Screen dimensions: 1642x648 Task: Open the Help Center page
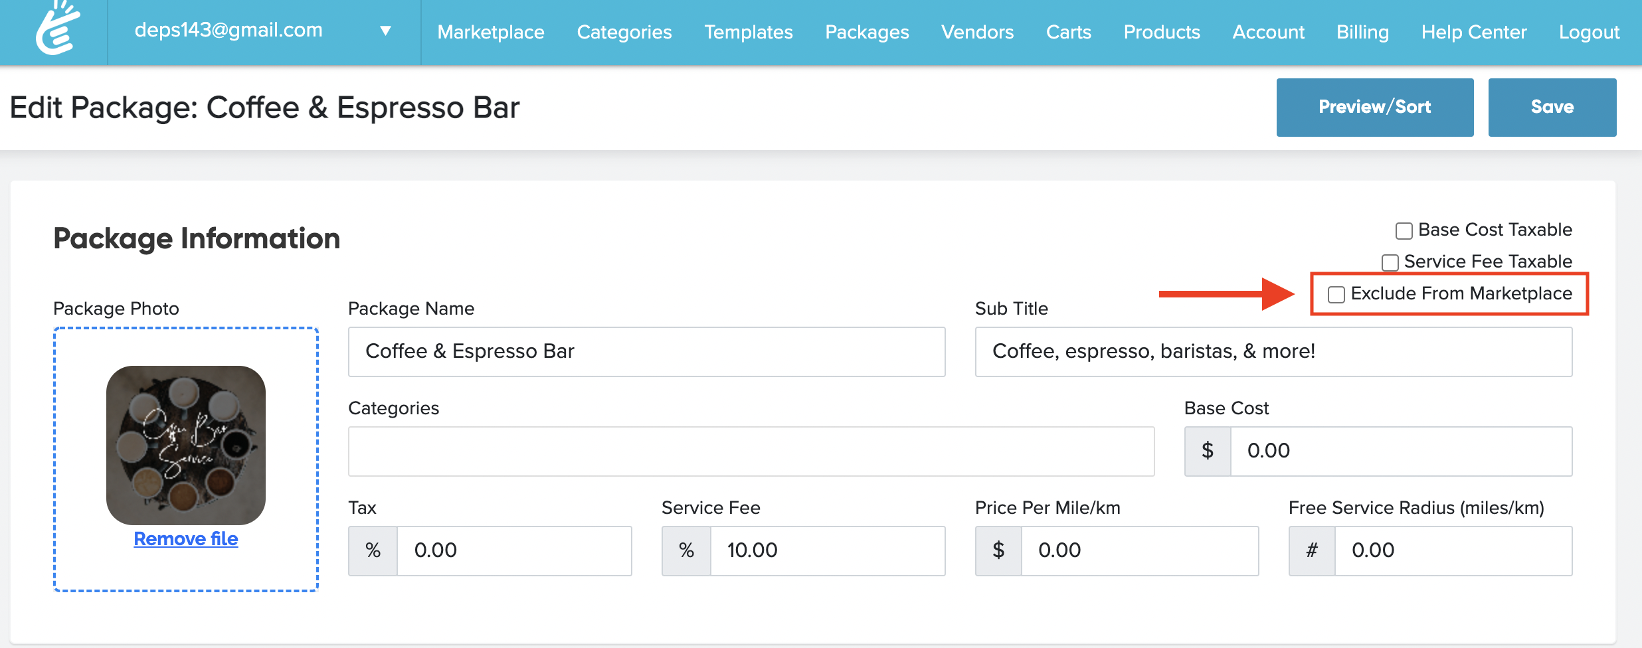pyautogui.click(x=1473, y=32)
